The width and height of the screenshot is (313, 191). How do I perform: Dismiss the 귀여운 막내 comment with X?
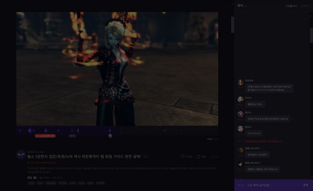coord(293,119)
